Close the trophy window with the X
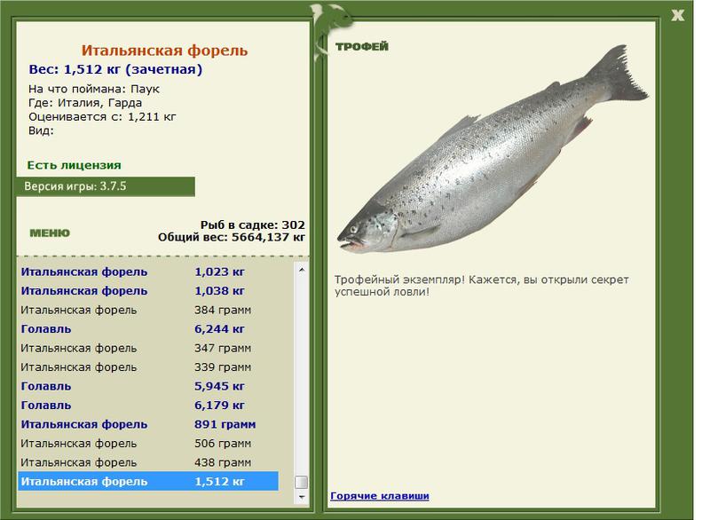The width and height of the screenshot is (710, 520). [677, 15]
